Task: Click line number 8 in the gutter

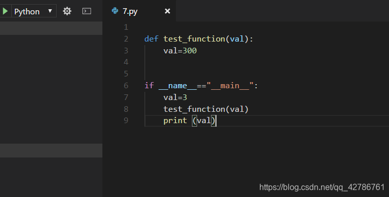Action: [126, 109]
